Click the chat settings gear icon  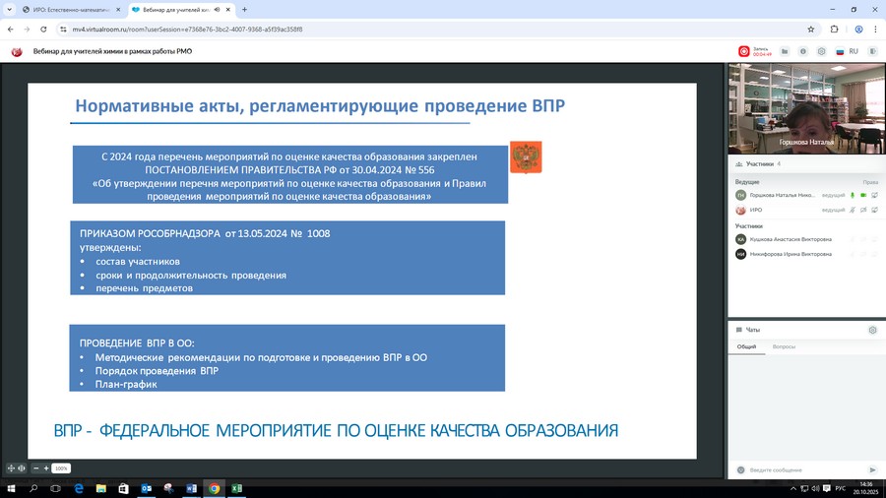(872, 330)
